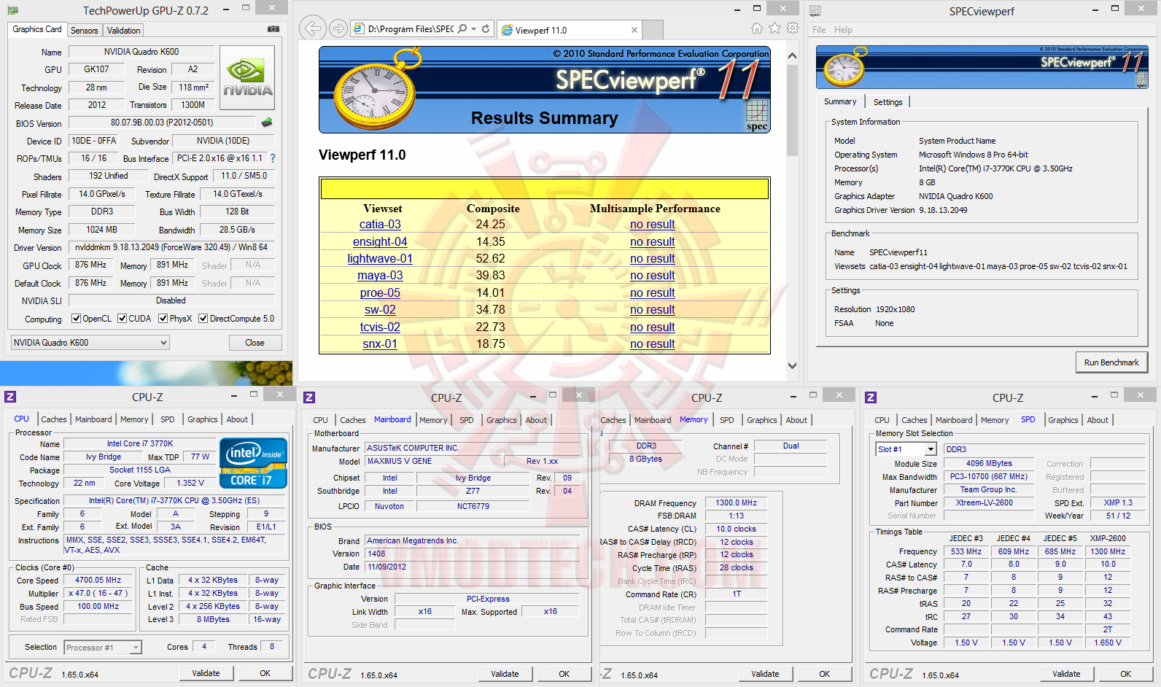Click the SPECviewperf window title icon
This screenshot has height=687, width=1161.
coord(815,11)
